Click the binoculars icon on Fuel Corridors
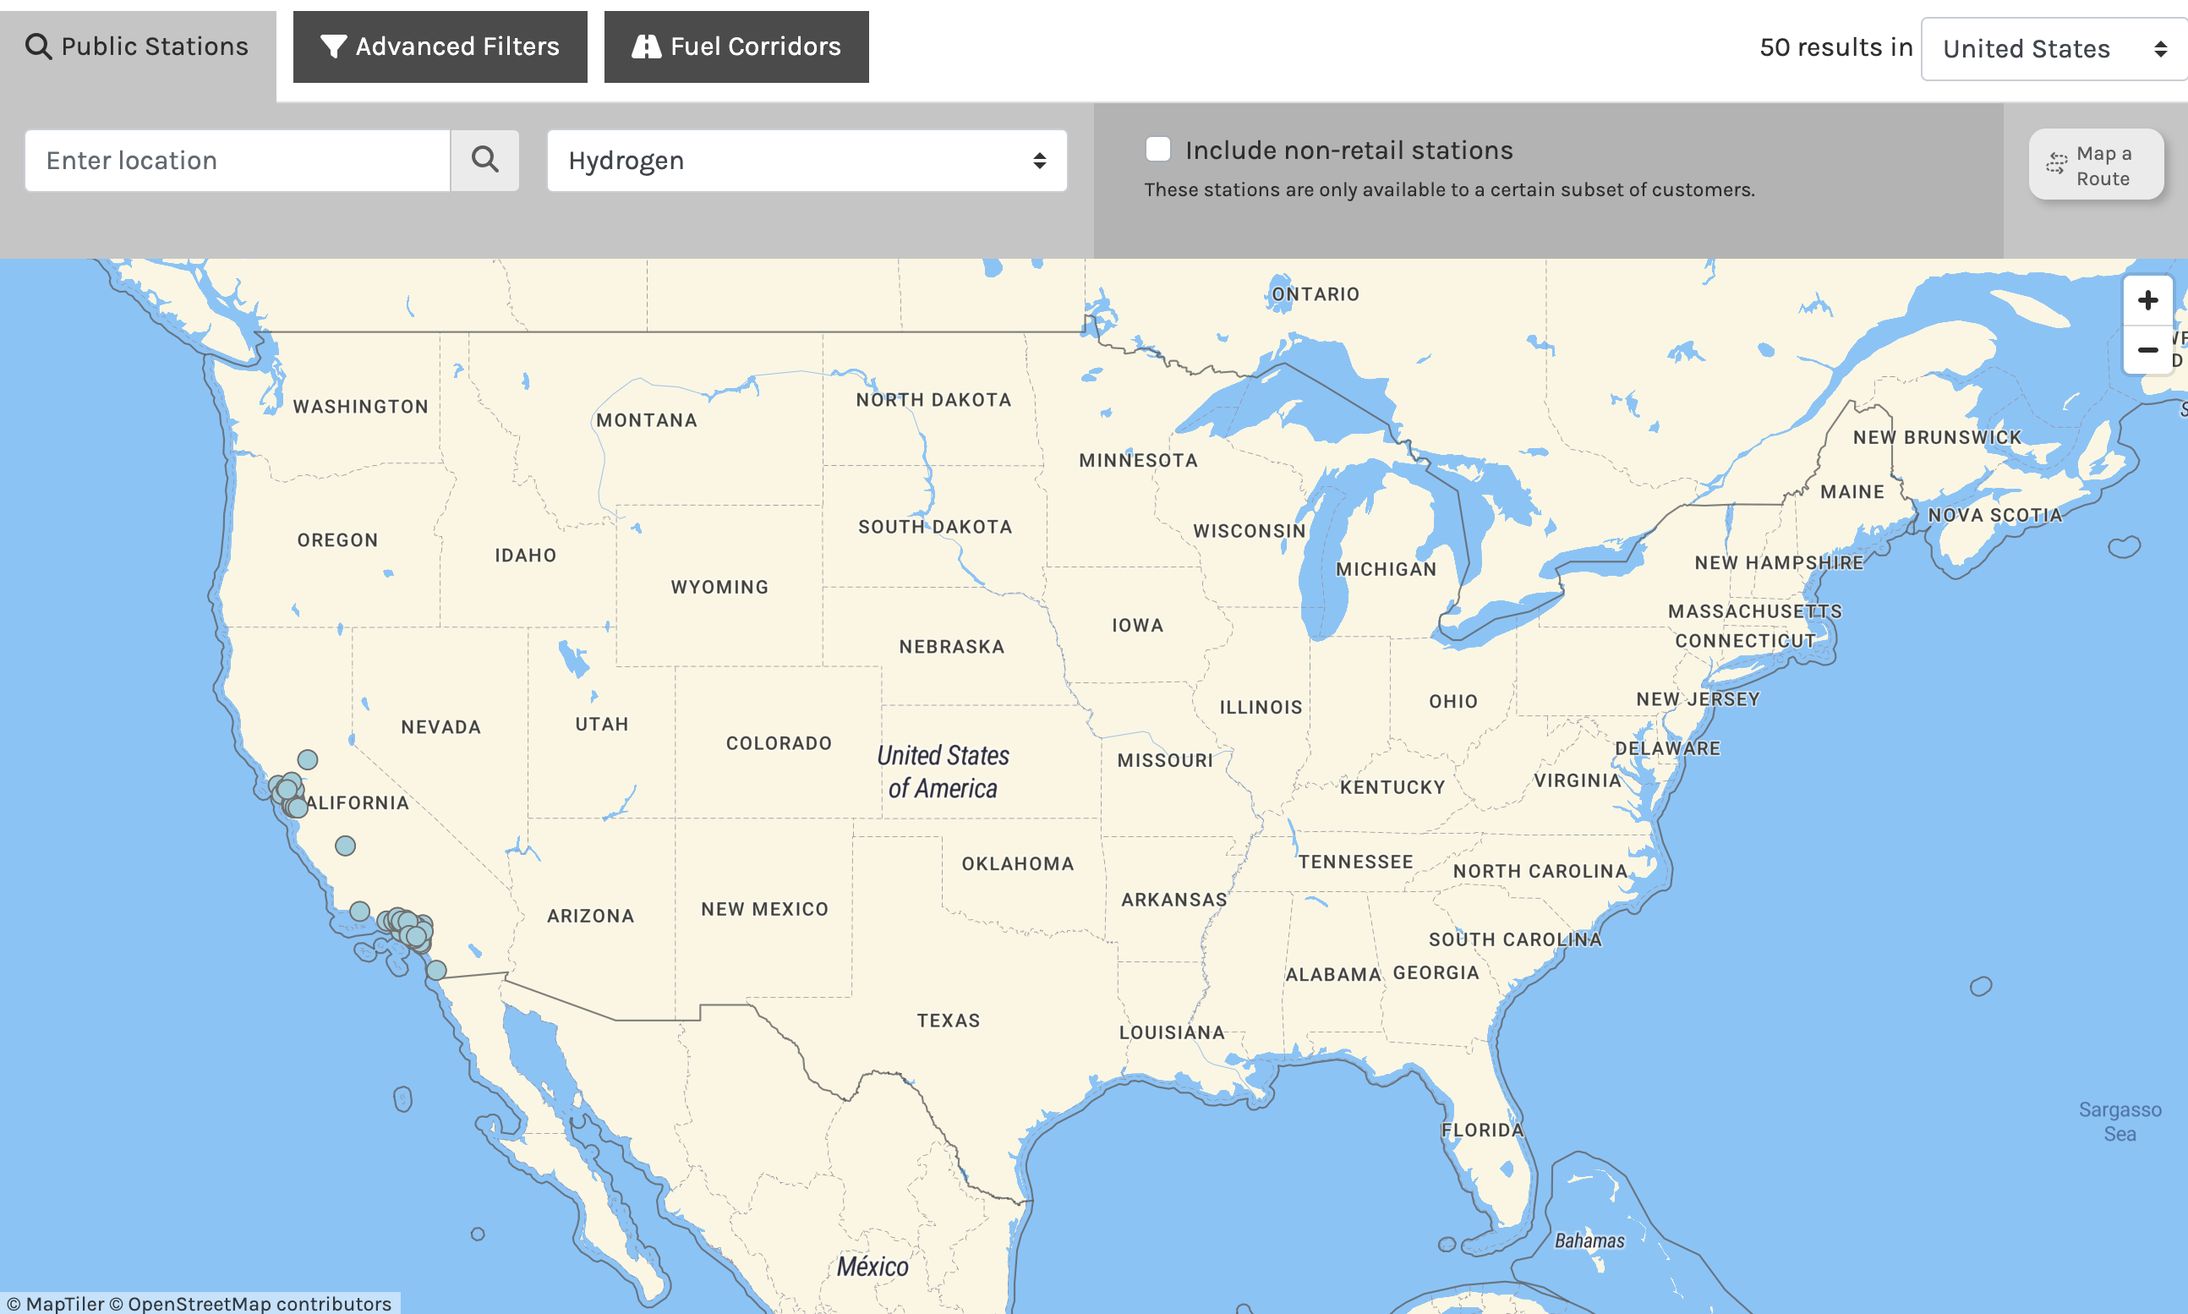 647,46
